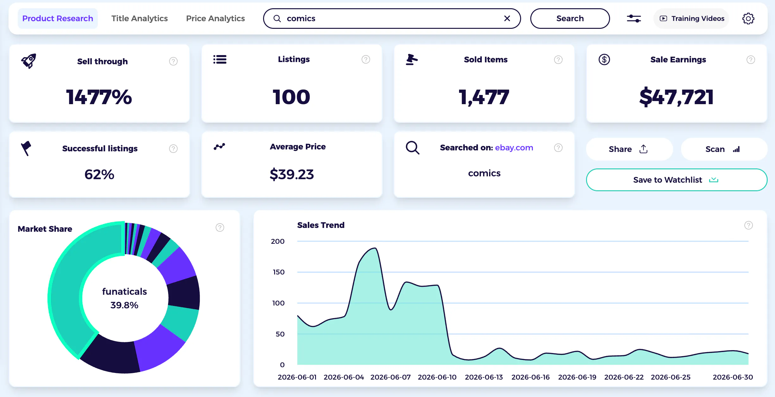Show help for Sold Items
The width and height of the screenshot is (775, 397).
558,60
